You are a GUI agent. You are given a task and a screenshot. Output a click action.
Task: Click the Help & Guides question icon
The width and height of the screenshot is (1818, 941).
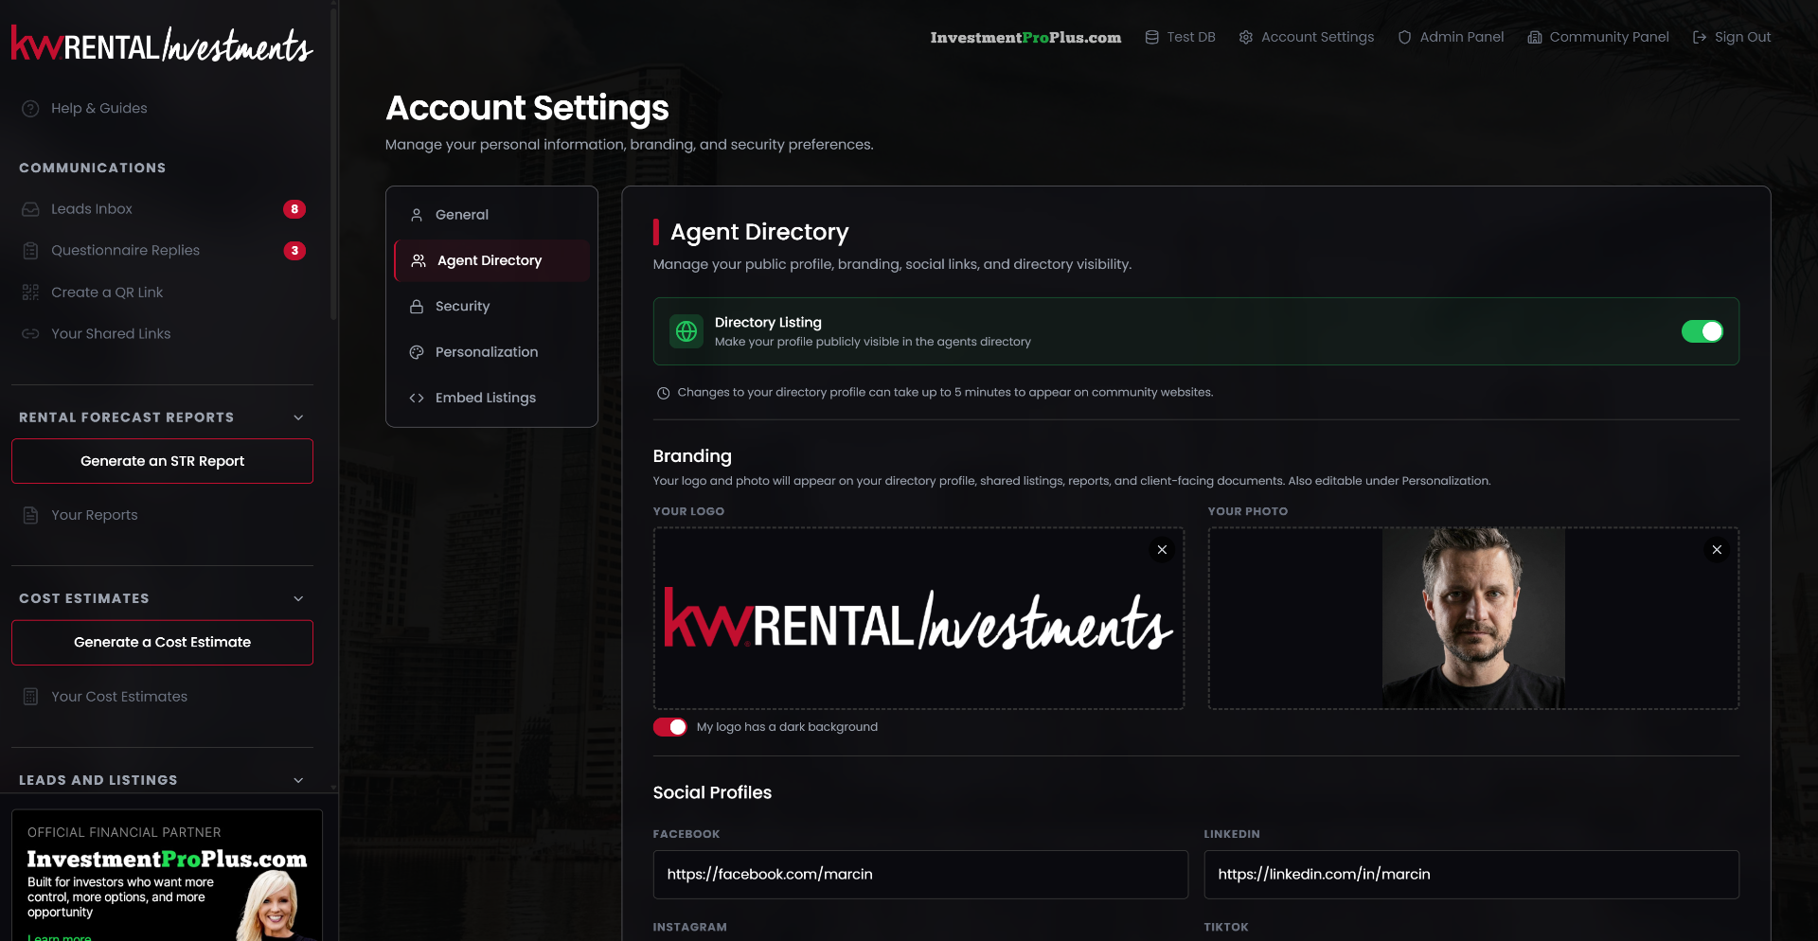coord(30,109)
